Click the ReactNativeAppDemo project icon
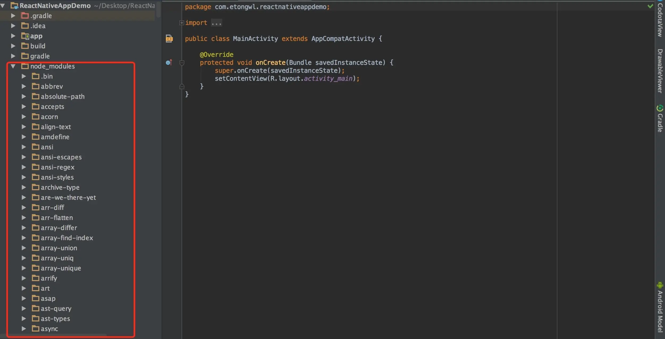Image resolution: width=665 pixels, height=339 pixels. tap(14, 6)
